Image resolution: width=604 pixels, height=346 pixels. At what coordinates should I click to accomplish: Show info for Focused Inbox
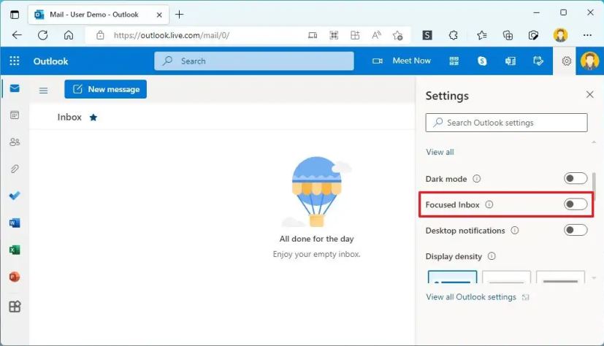coord(489,204)
